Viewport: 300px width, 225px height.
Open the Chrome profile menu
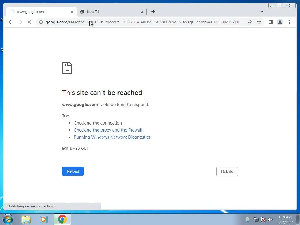[x=280, y=22]
